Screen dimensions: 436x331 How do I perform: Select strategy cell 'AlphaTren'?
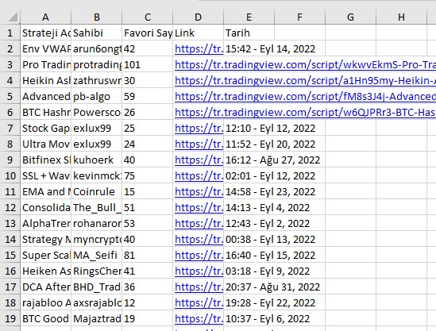pos(45,224)
